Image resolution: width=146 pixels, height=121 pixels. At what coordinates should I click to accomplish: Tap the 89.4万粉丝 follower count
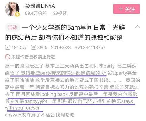tap(36, 13)
